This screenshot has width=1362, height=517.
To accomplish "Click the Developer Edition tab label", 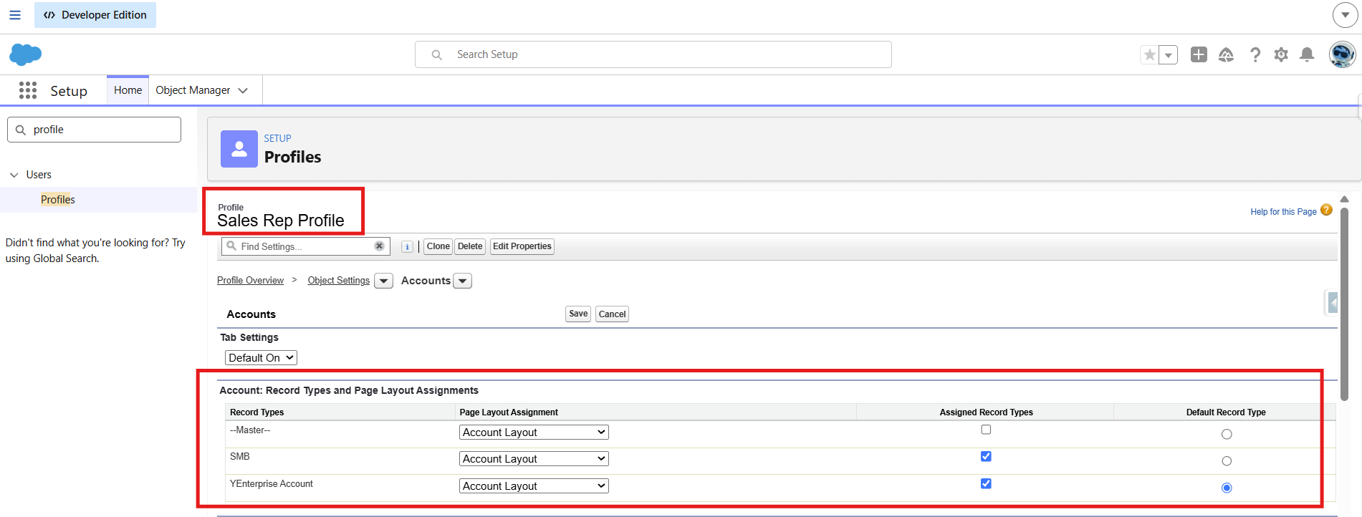I will point(95,15).
